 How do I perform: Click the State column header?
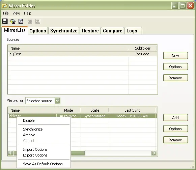coord(95,110)
